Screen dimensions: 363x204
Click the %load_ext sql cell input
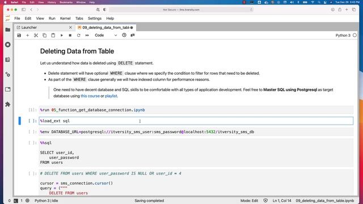[x=196, y=121]
